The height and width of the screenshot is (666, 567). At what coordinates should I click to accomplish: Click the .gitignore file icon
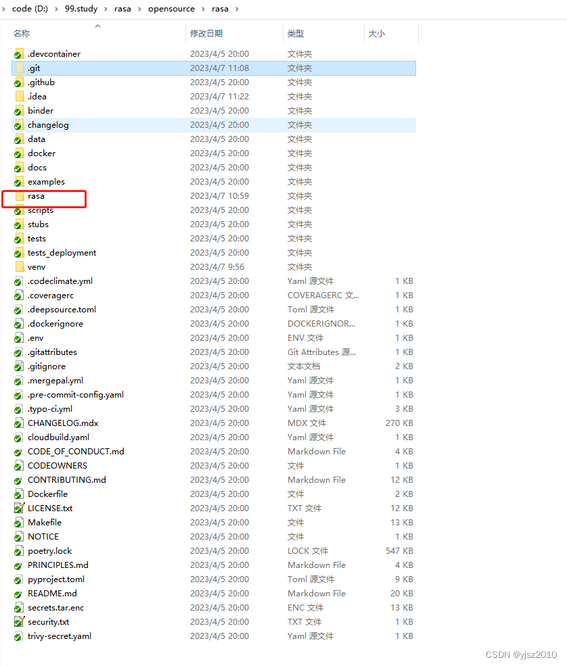coord(19,366)
